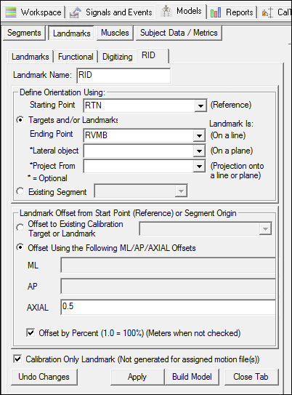
Task: Switch to the Digitizing sub-tab
Action: [x=118, y=57]
